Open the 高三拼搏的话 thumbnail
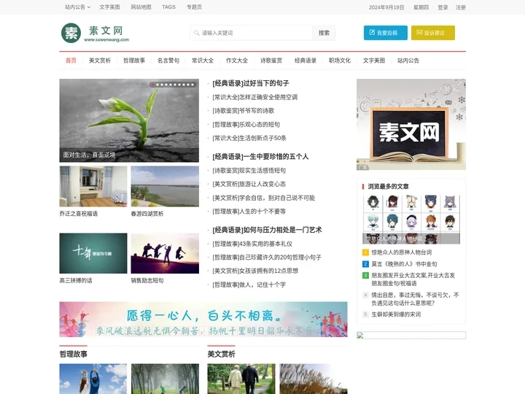The image size is (525, 394). pyautogui.click(x=93, y=253)
